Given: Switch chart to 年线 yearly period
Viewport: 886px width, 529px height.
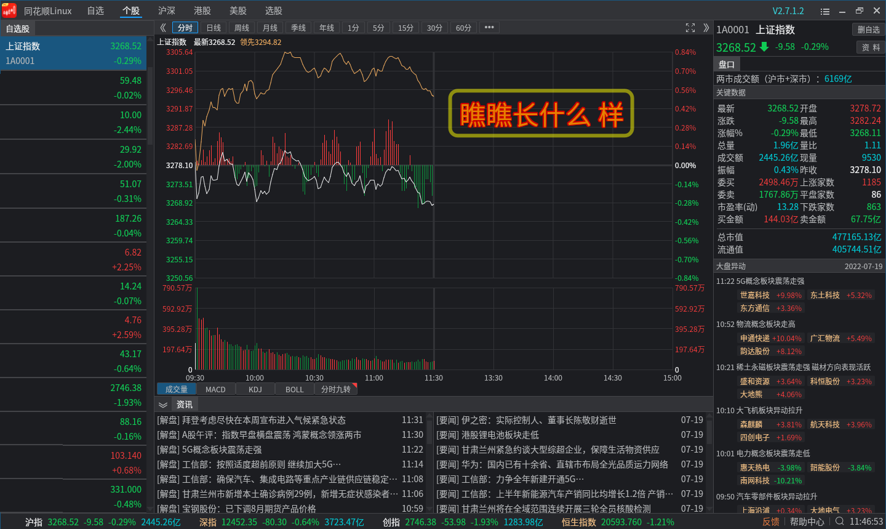Looking at the screenshot, I should click(327, 28).
